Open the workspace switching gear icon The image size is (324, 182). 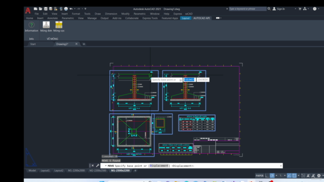(x=319, y=175)
